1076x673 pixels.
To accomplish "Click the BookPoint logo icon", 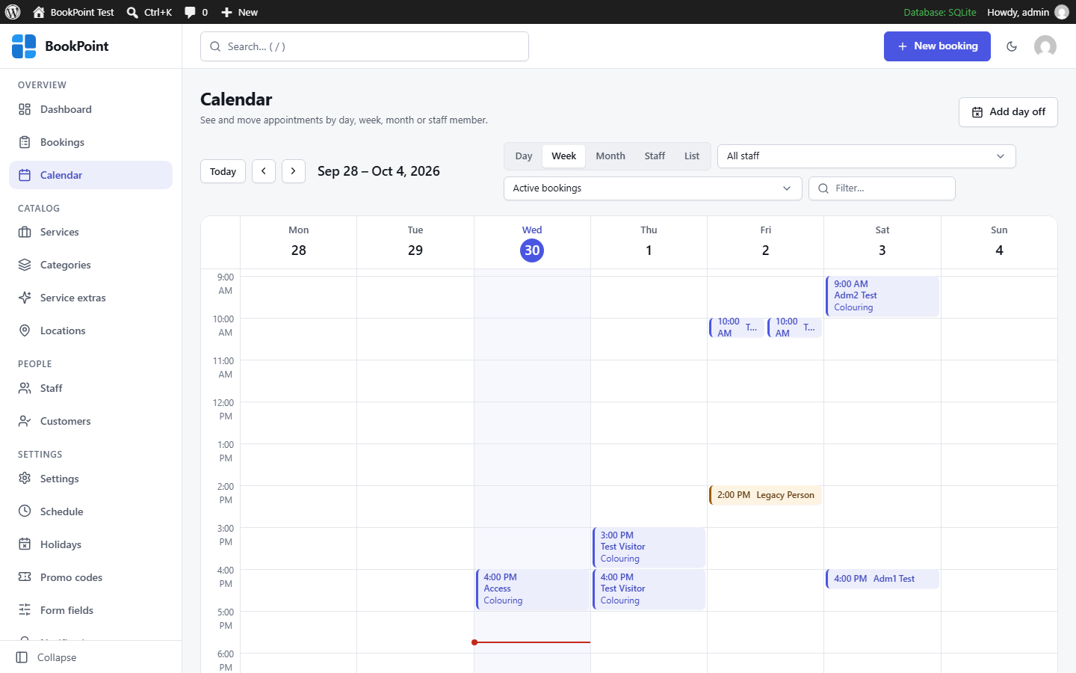I will click(x=24, y=46).
